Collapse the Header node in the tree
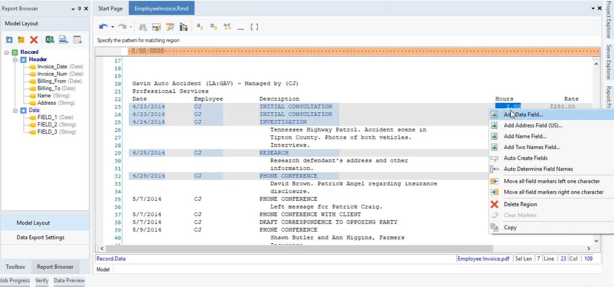614x287 pixels. pos(16,59)
